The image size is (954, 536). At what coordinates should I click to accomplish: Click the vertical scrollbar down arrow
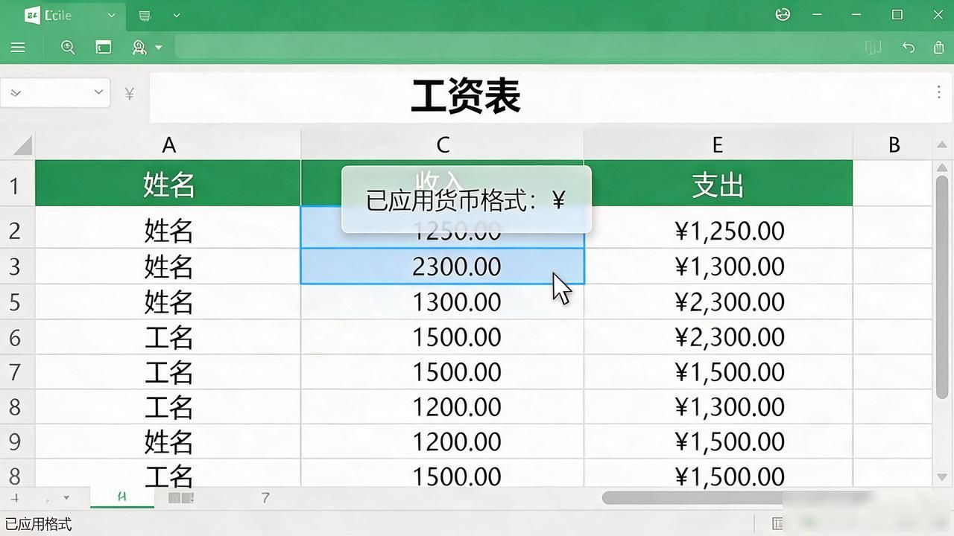(942, 476)
